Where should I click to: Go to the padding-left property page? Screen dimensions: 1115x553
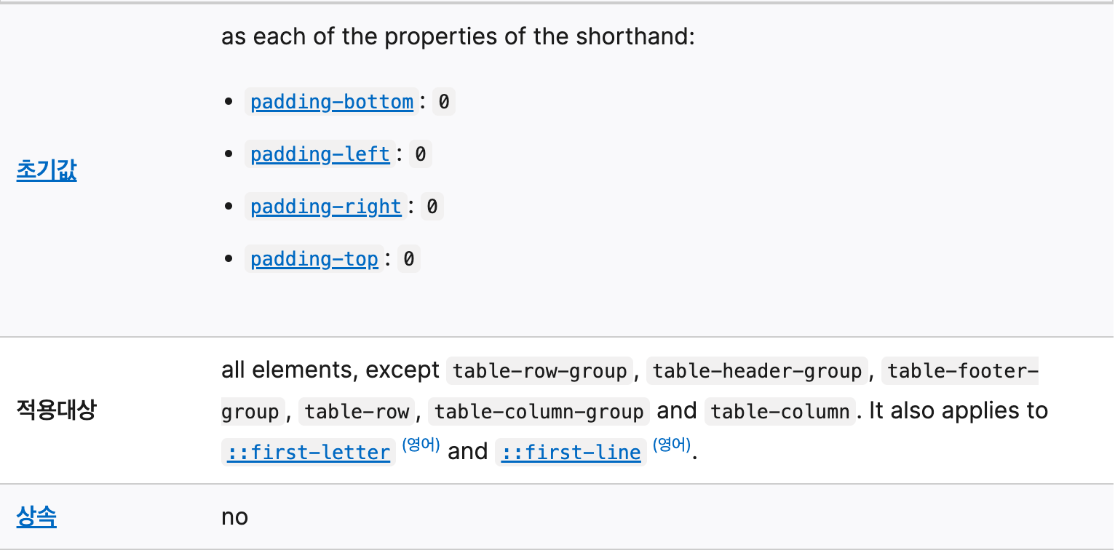pos(320,154)
